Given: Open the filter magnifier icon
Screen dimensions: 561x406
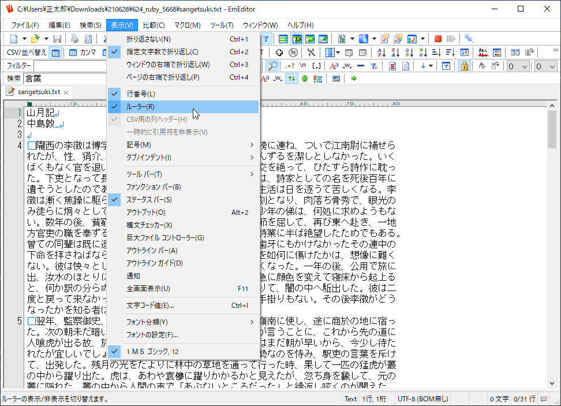Looking at the screenshot, I should 273,65.
